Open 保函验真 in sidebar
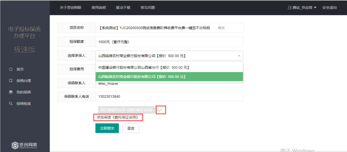This screenshot has width=347, height=152. click(x=24, y=104)
